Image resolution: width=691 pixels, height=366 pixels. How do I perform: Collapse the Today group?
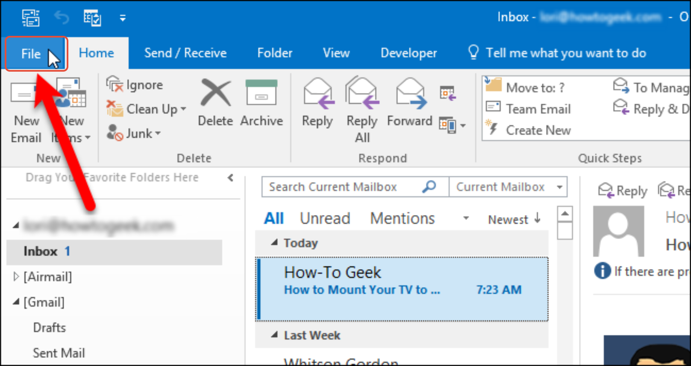pos(274,243)
